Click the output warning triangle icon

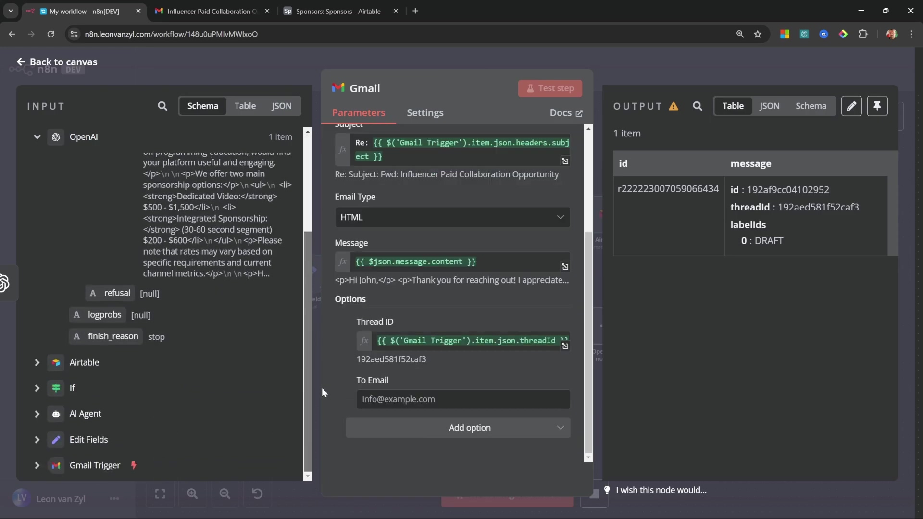tap(674, 106)
